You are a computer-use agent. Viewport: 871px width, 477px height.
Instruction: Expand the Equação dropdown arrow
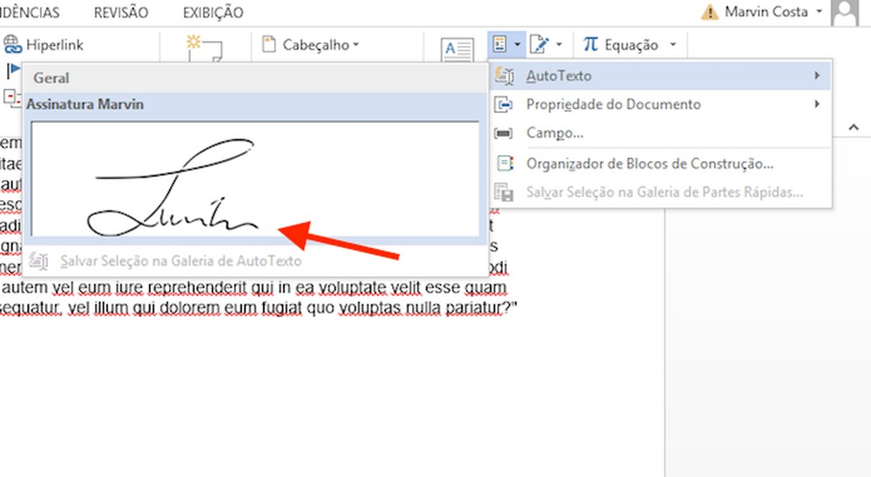(672, 44)
